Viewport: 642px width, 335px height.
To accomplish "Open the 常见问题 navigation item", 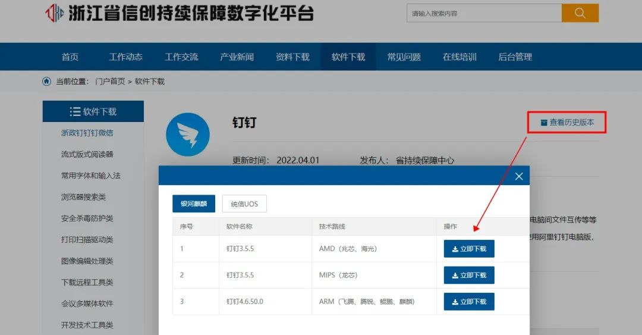I will click(404, 57).
